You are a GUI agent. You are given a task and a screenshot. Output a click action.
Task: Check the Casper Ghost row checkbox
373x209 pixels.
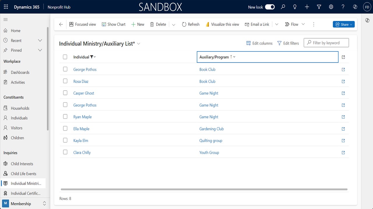tap(65, 93)
